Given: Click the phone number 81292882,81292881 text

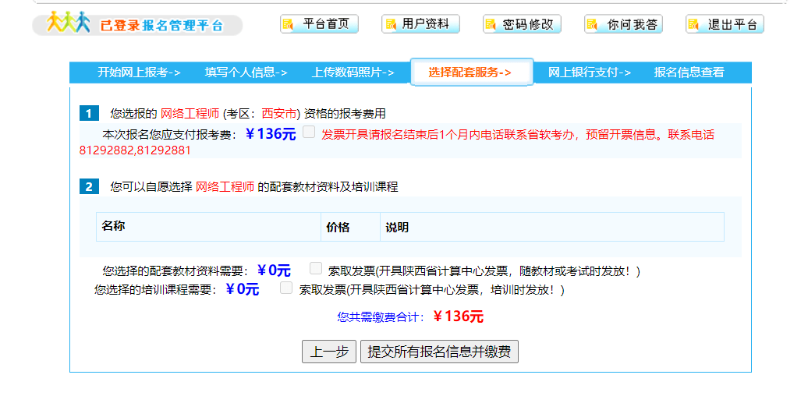Looking at the screenshot, I should click(135, 151).
